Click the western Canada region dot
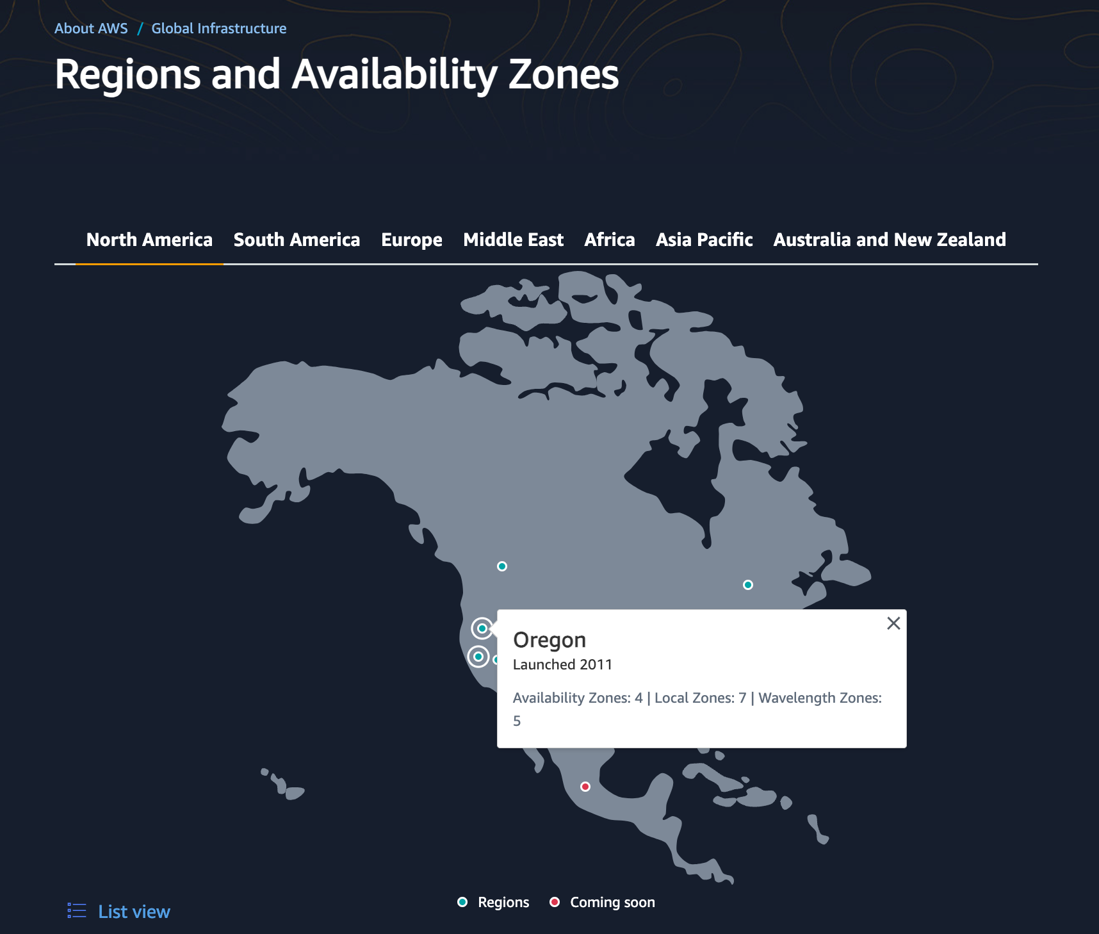This screenshot has height=934, width=1099. click(502, 566)
